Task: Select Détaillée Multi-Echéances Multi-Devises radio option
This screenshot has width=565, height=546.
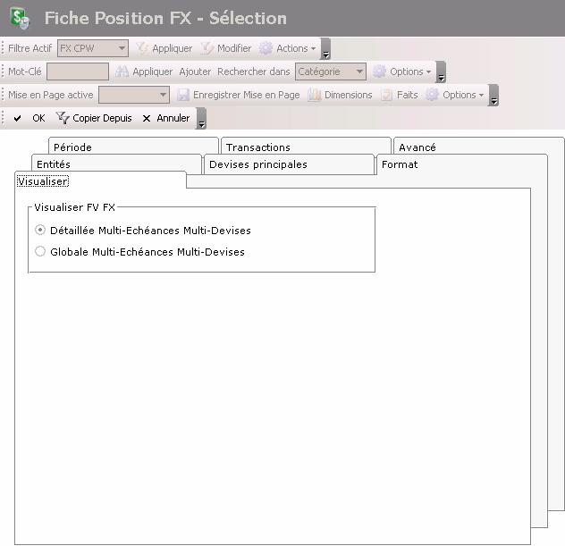Action: (x=40, y=230)
